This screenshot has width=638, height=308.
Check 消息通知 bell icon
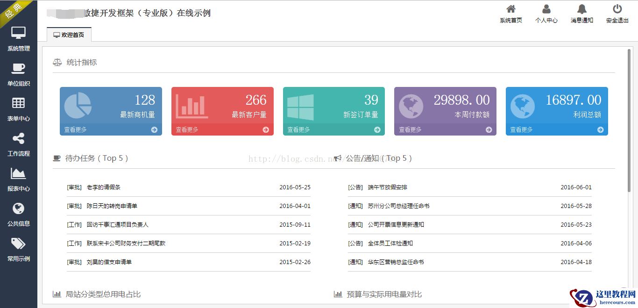(x=581, y=9)
